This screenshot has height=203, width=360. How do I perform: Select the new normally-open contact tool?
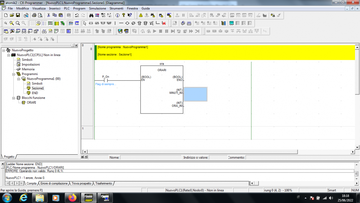coord(91,23)
